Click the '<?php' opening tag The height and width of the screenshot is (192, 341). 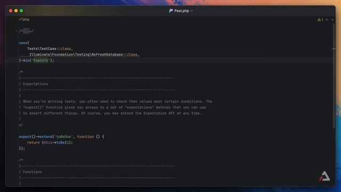24,19
